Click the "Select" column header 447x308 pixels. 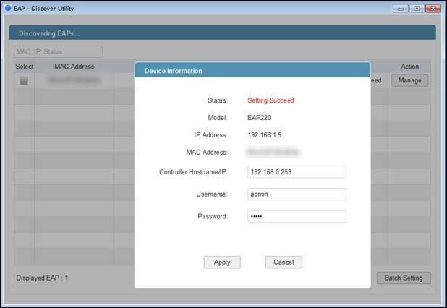pos(25,67)
